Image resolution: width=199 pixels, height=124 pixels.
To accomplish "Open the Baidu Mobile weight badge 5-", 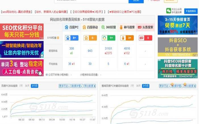I will coord(90,38).
